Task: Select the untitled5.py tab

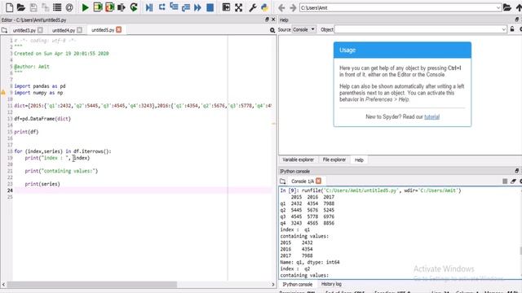Action: point(103,30)
